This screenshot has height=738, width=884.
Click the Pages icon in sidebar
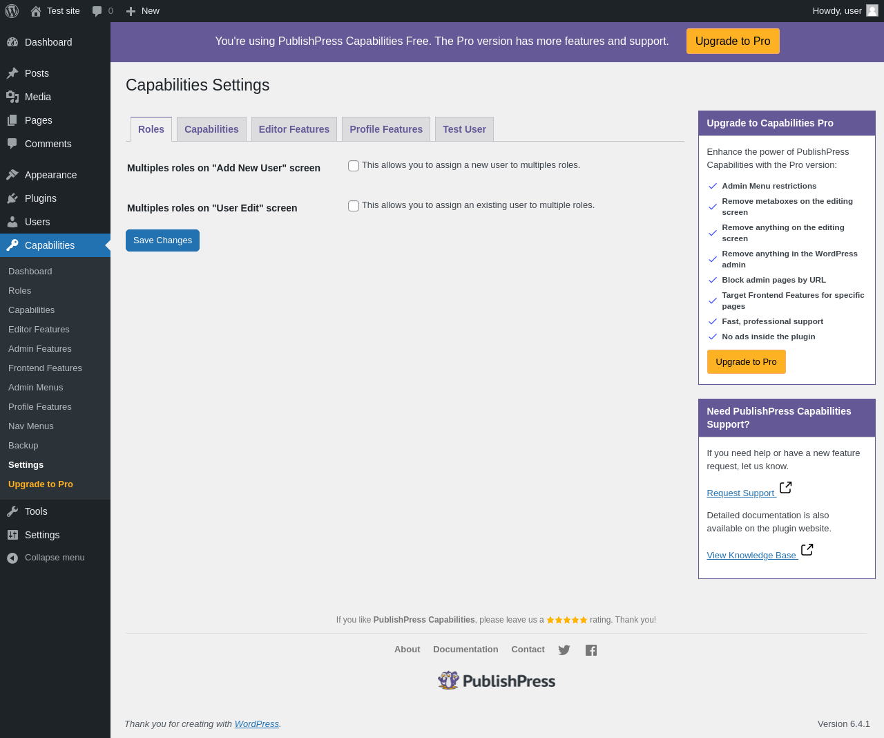12,120
